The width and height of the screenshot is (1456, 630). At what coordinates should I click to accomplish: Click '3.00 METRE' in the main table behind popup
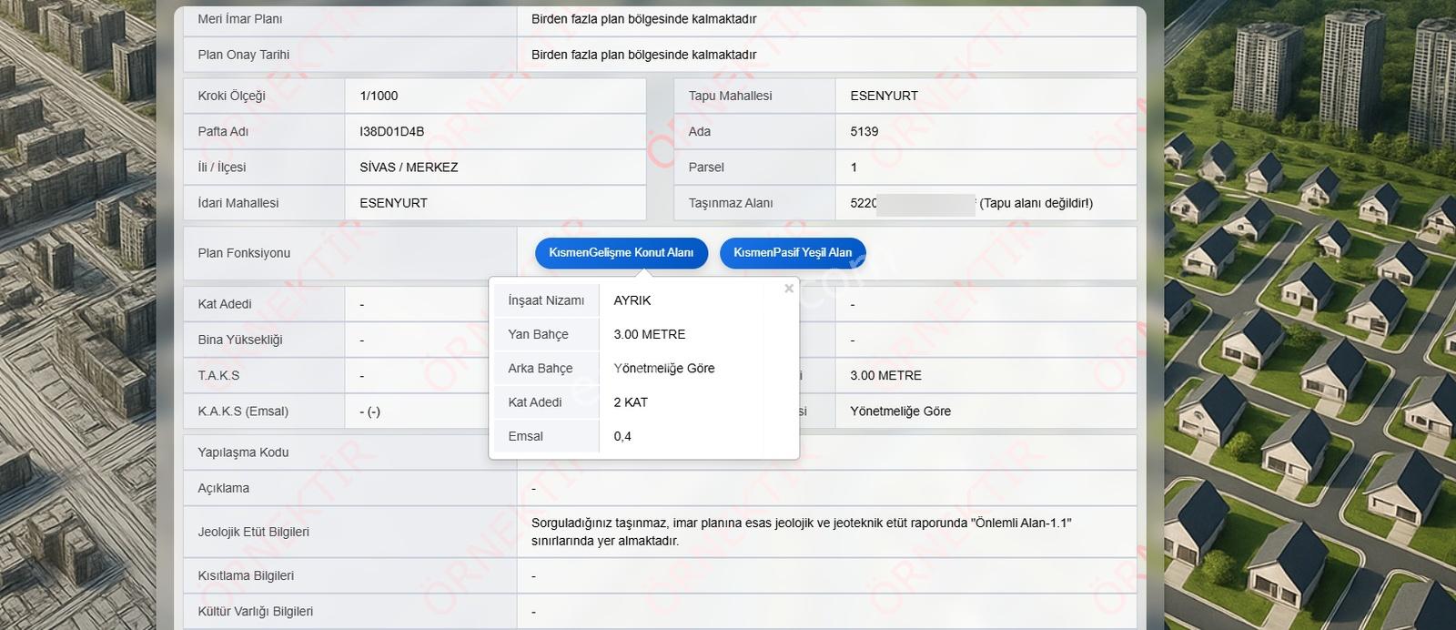point(885,375)
